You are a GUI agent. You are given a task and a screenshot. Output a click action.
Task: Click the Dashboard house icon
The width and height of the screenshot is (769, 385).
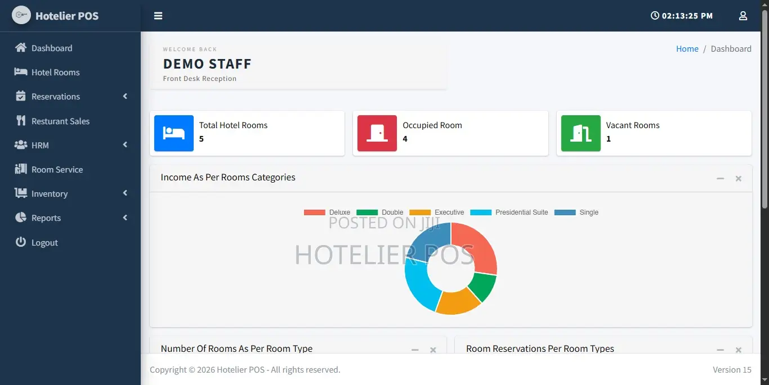click(21, 48)
